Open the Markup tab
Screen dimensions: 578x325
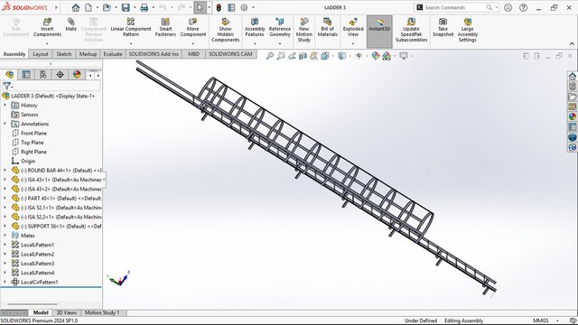88,54
